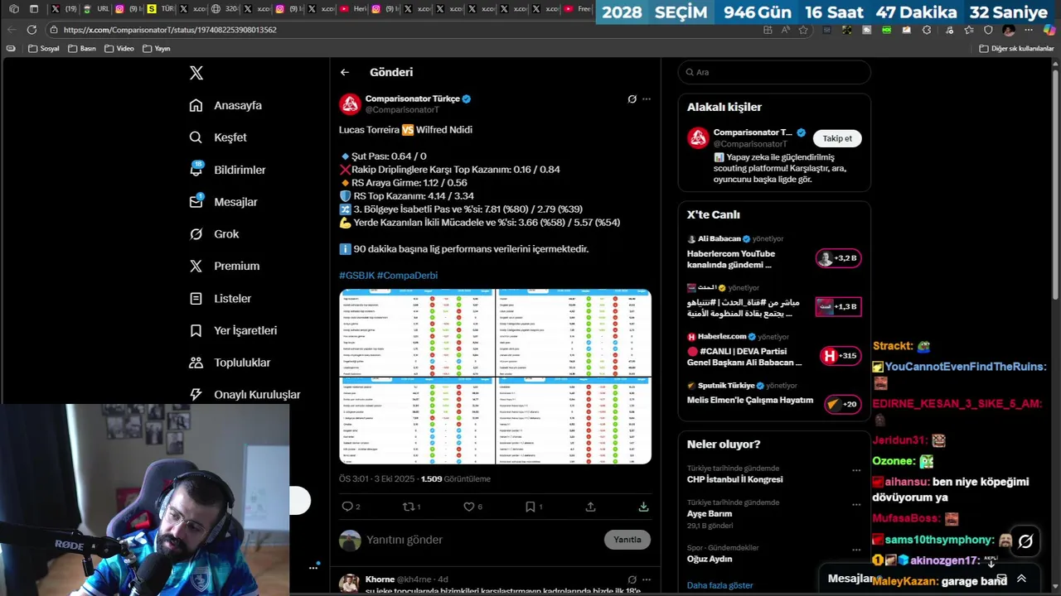1061x596 pixels.
Task: Open Premium page
Action: [224, 266]
